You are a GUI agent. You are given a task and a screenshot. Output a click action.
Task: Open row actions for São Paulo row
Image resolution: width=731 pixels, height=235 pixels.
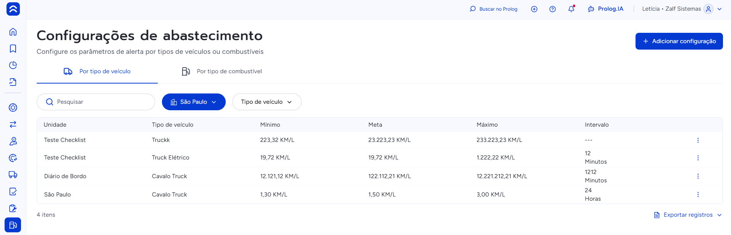click(698, 195)
